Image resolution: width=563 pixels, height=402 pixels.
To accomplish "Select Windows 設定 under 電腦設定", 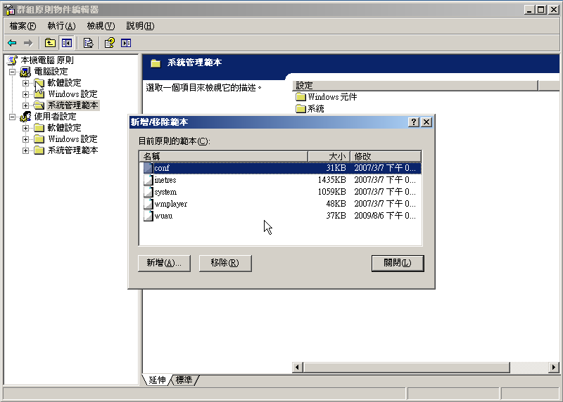I will pyautogui.click(x=73, y=94).
